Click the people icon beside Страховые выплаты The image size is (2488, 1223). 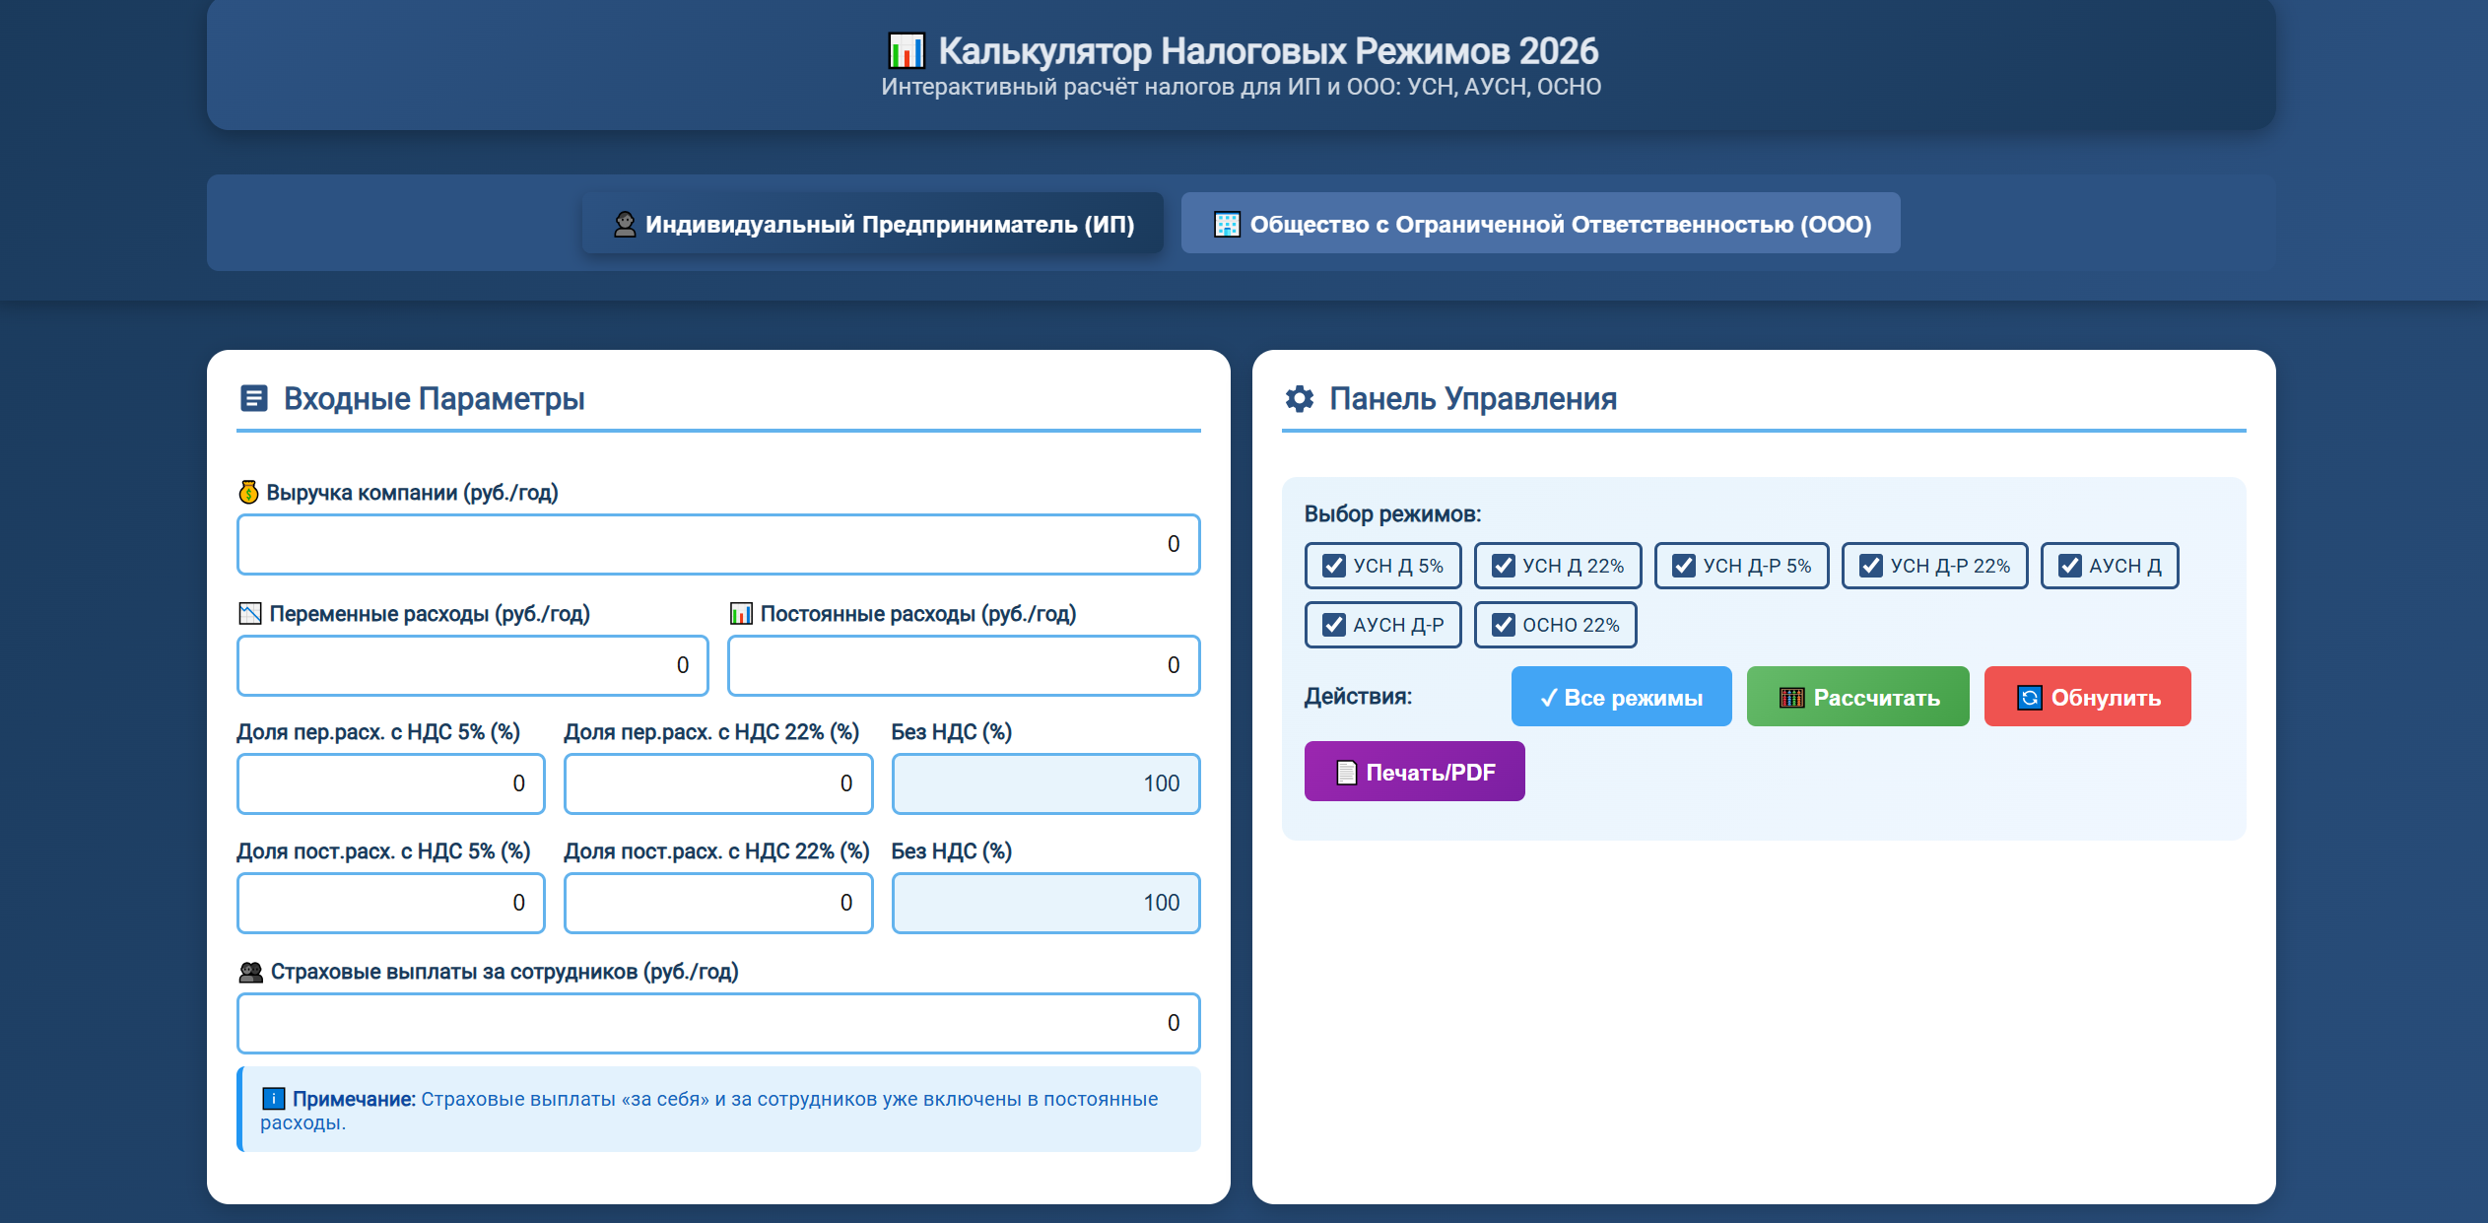[251, 972]
